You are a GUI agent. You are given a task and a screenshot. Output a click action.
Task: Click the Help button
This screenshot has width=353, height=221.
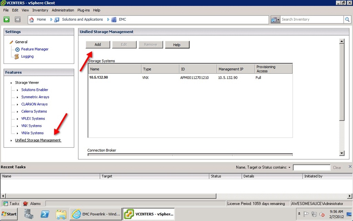177,45
